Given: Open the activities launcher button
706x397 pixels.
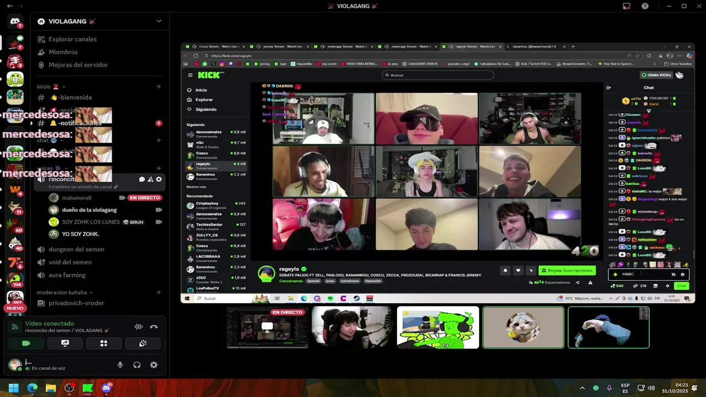Looking at the screenshot, I should point(104,343).
